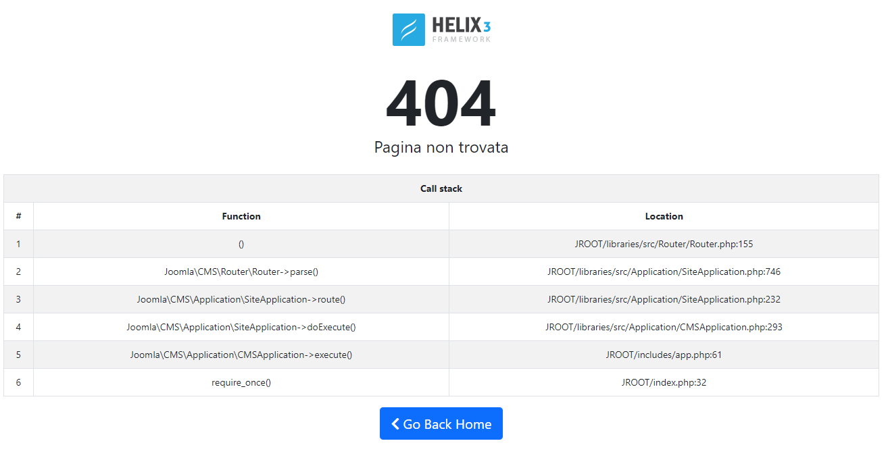The image size is (888, 464).
Task: Click the large 404 heading
Action: 441,105
